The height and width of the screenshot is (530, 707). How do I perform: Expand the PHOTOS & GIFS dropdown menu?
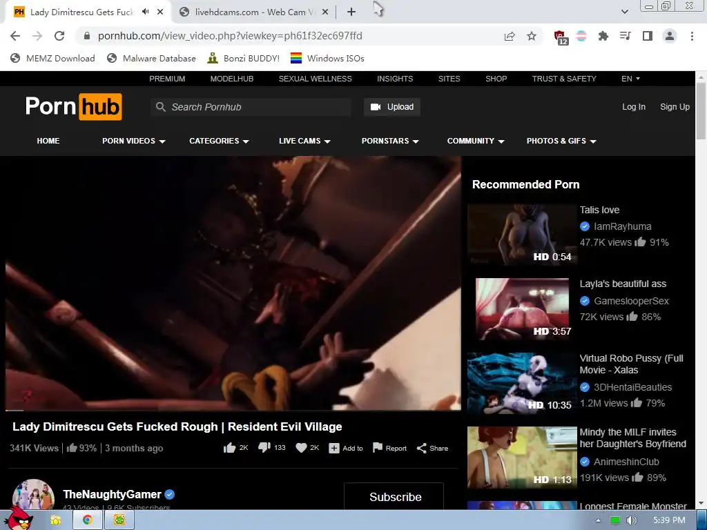point(561,141)
